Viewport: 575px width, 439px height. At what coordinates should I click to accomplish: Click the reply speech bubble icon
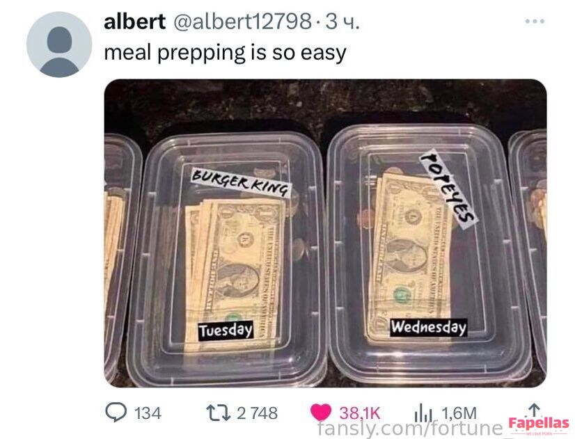[116, 413]
